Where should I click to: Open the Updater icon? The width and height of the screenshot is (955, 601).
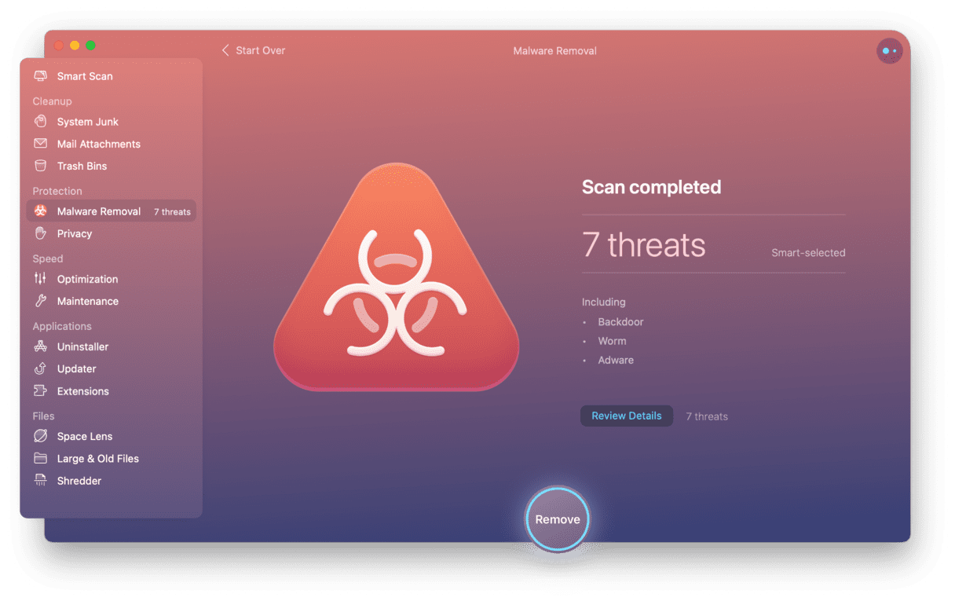click(40, 368)
